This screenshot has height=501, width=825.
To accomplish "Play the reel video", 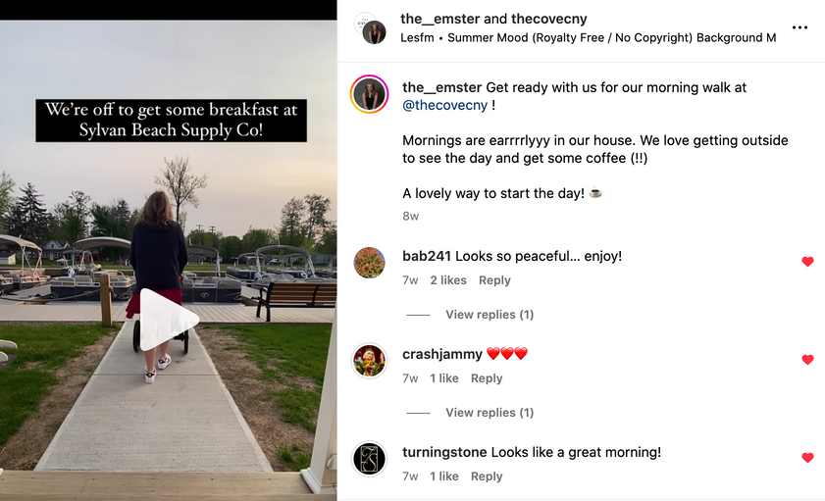I will pos(168,319).
